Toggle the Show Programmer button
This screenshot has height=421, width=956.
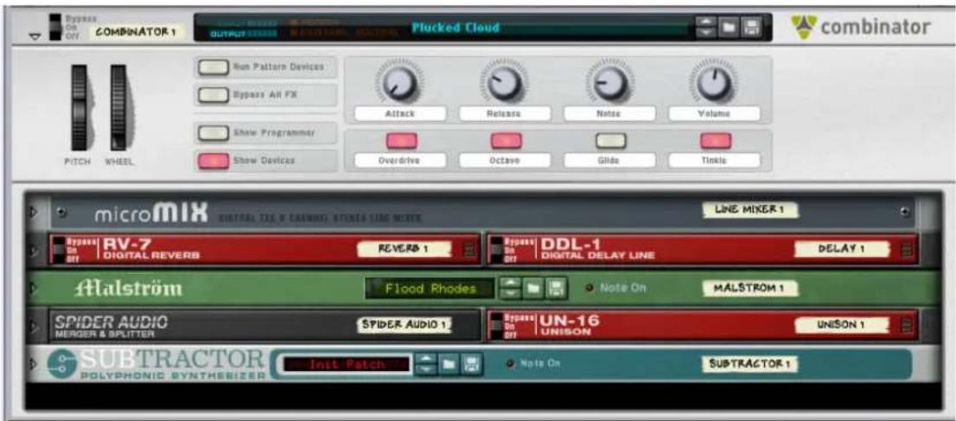pyautogui.click(x=212, y=133)
